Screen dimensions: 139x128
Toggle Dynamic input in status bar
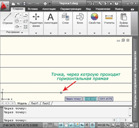[82, 125]
